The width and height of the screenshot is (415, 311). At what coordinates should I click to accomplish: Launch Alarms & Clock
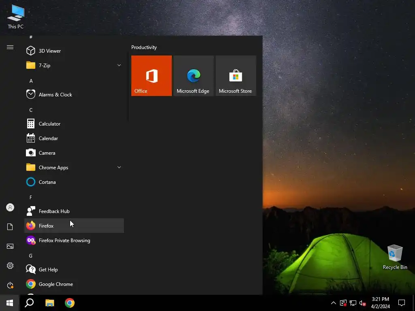pyautogui.click(x=74, y=94)
